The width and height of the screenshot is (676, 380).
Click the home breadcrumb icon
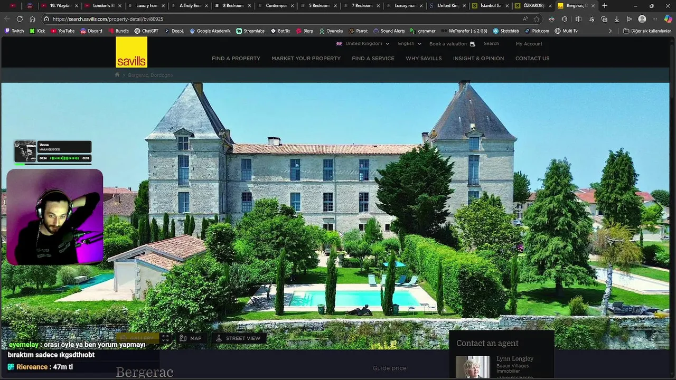117,75
